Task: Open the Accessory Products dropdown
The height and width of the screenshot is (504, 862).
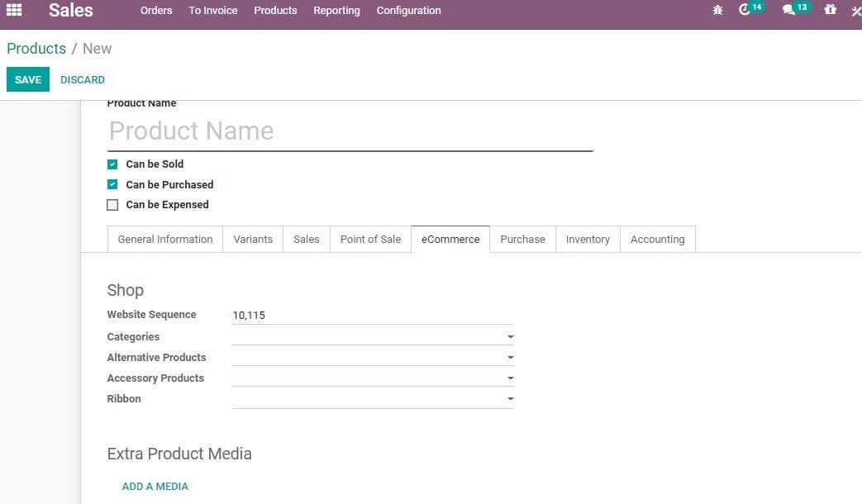Action: (510, 378)
